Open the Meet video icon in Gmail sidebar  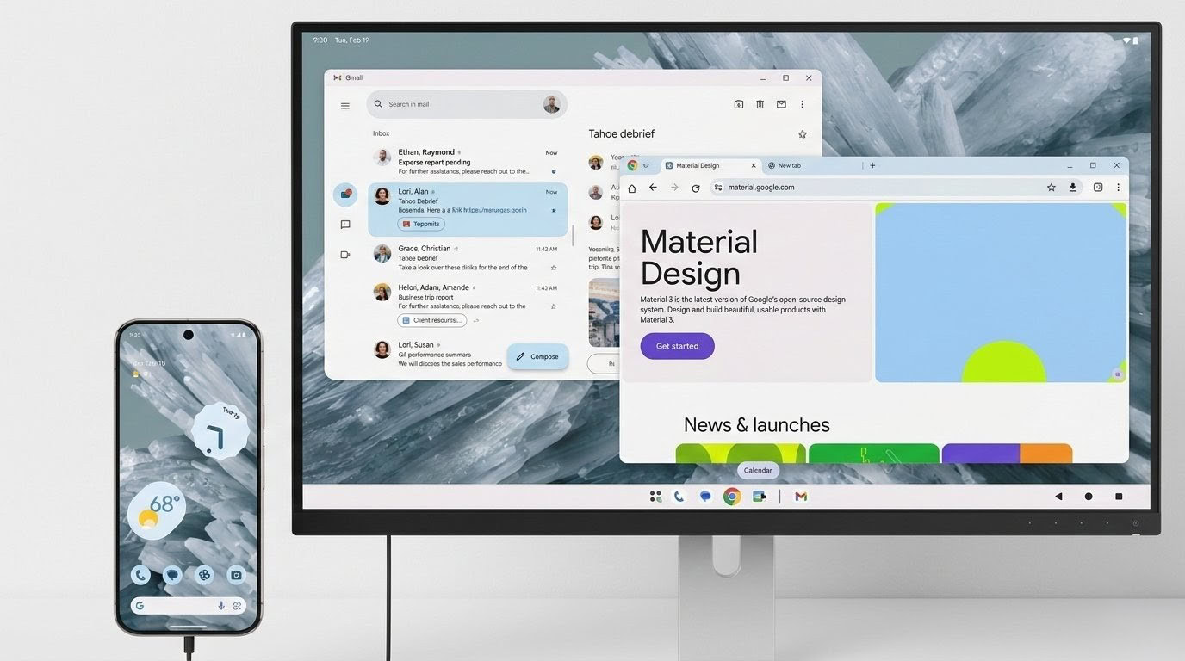pyautogui.click(x=345, y=255)
